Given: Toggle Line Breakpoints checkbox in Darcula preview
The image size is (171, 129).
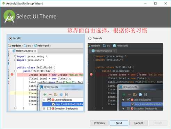Looking at the screenshot, I should pyautogui.click(x=128, y=100).
